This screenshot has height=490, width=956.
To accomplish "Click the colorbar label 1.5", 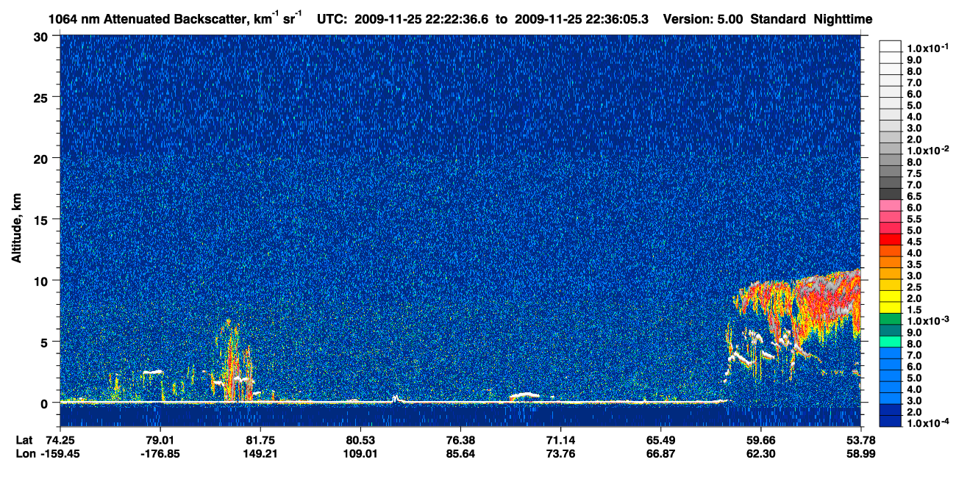I will 916,310.
